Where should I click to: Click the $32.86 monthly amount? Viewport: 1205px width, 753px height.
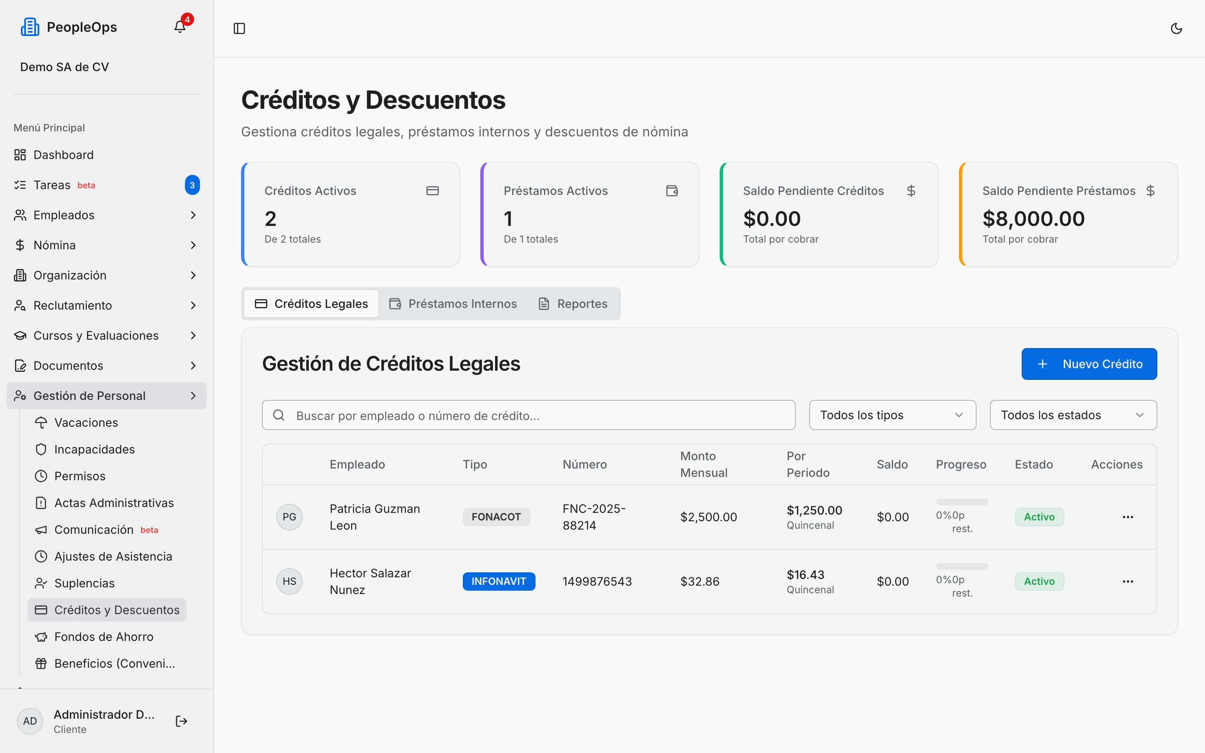pyautogui.click(x=700, y=581)
